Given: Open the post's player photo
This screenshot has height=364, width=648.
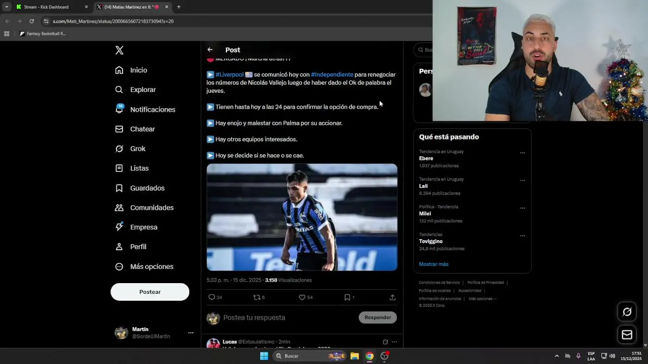Looking at the screenshot, I should [302, 217].
